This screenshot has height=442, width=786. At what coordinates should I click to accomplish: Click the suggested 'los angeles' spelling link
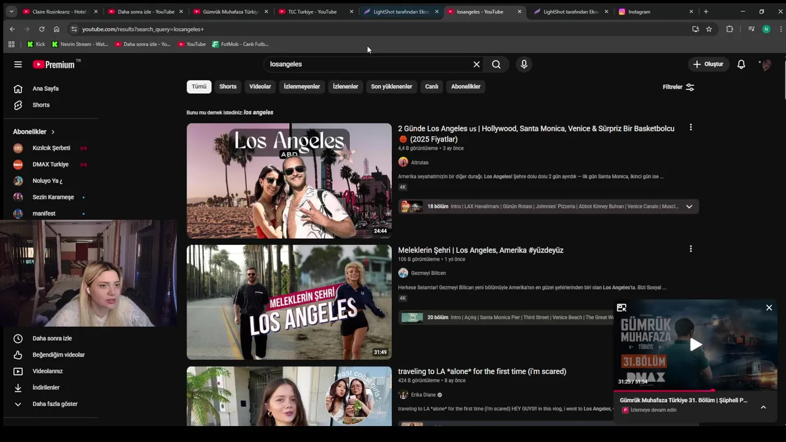point(259,112)
